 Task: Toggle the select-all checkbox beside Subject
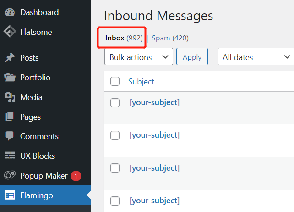[115, 82]
